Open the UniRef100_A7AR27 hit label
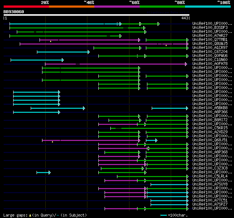 210,36
